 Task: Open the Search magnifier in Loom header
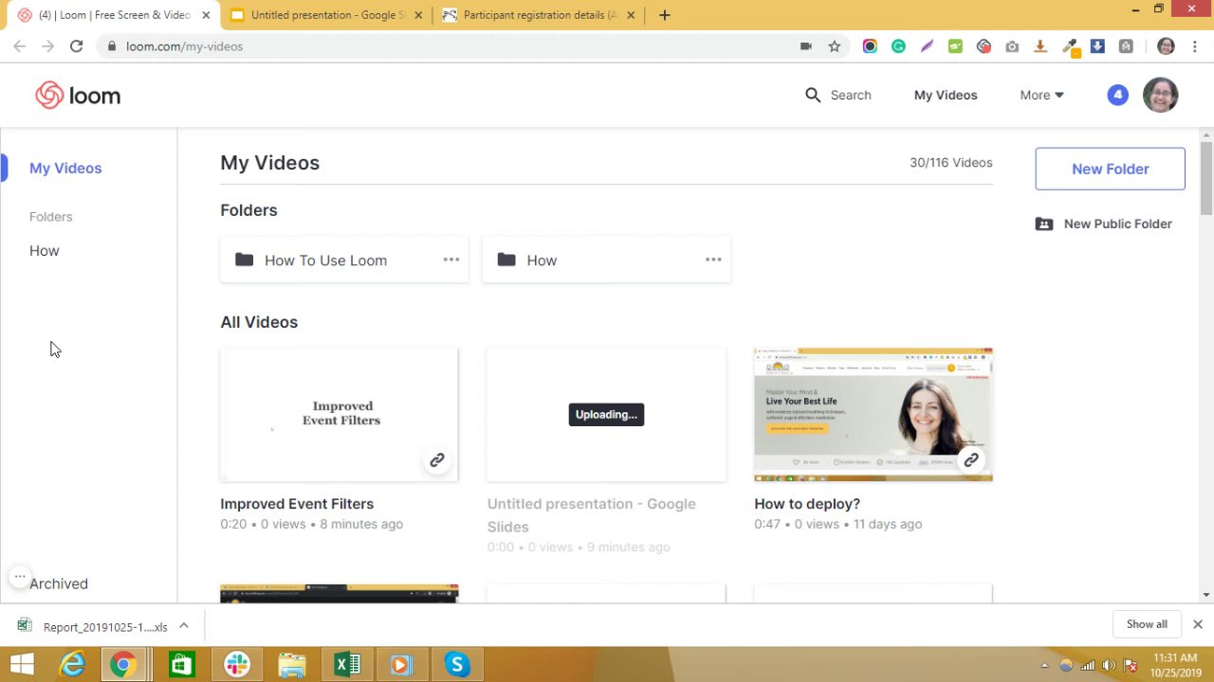click(x=813, y=95)
